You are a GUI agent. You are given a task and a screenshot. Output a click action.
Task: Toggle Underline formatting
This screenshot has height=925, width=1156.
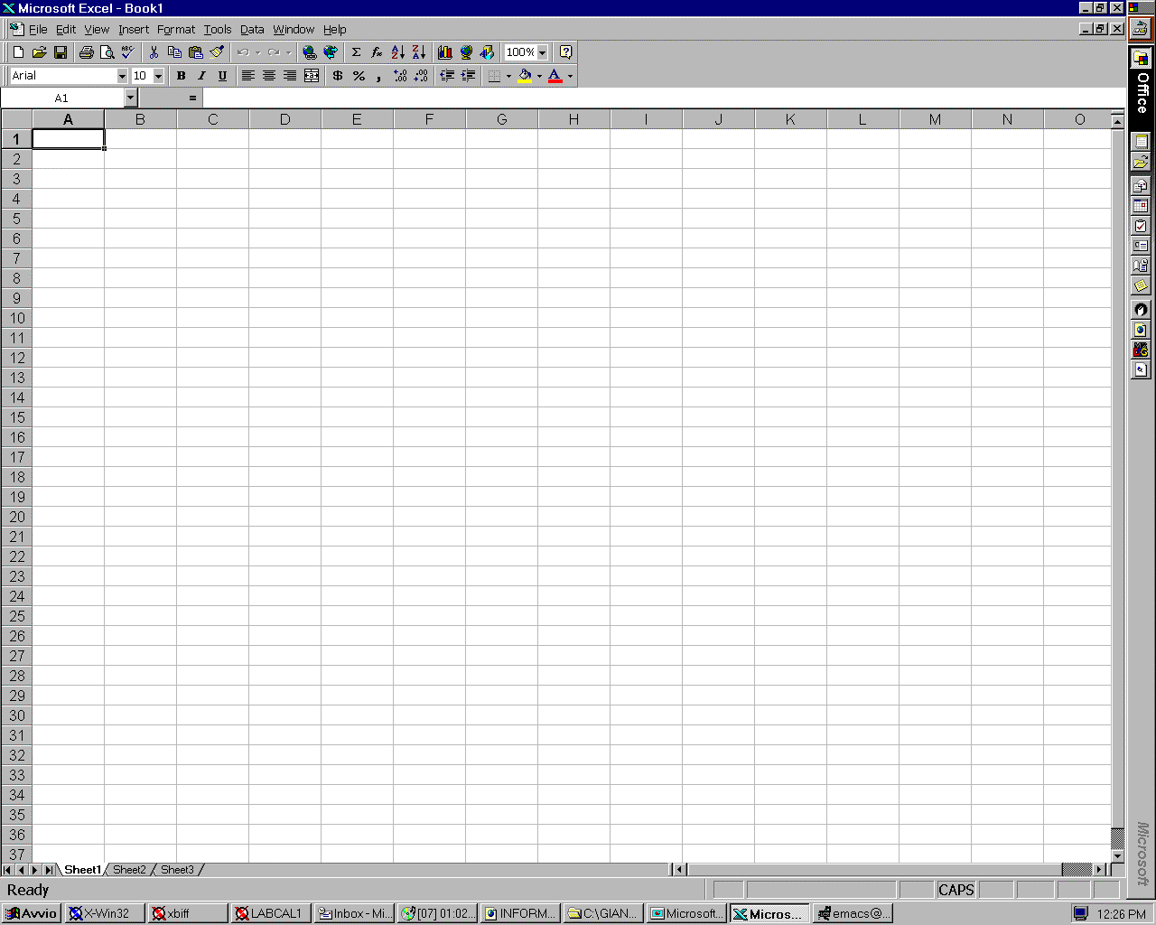coord(222,76)
